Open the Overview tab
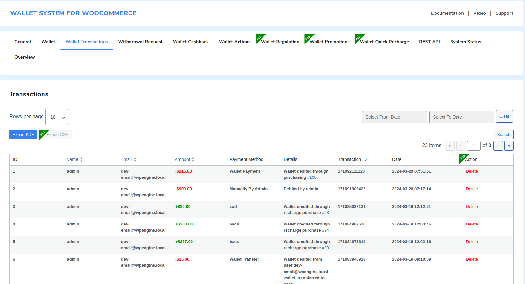This screenshot has height=284, width=525. (25, 57)
